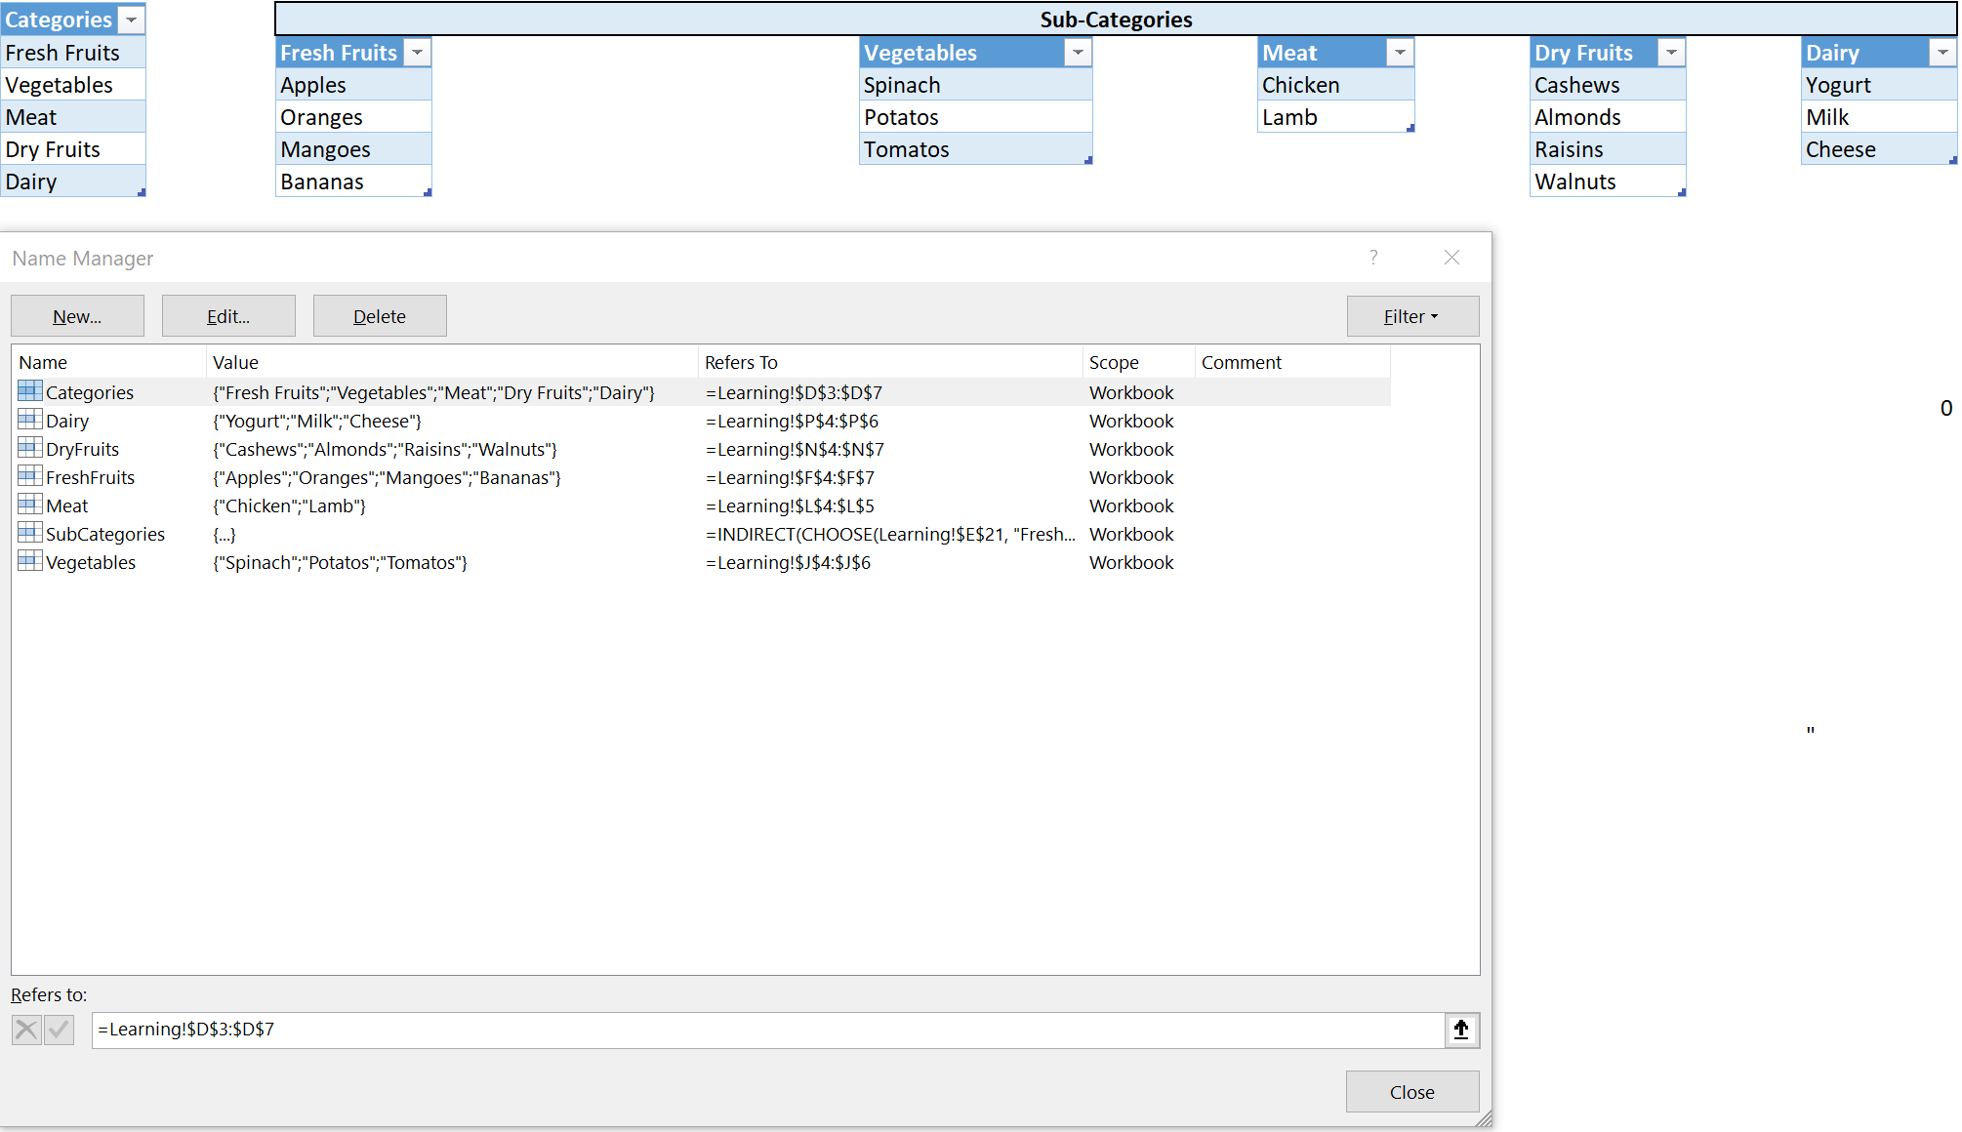Click the table icon next to Dairy name
Image resolution: width=1962 pixels, height=1132 pixels.
coord(30,420)
